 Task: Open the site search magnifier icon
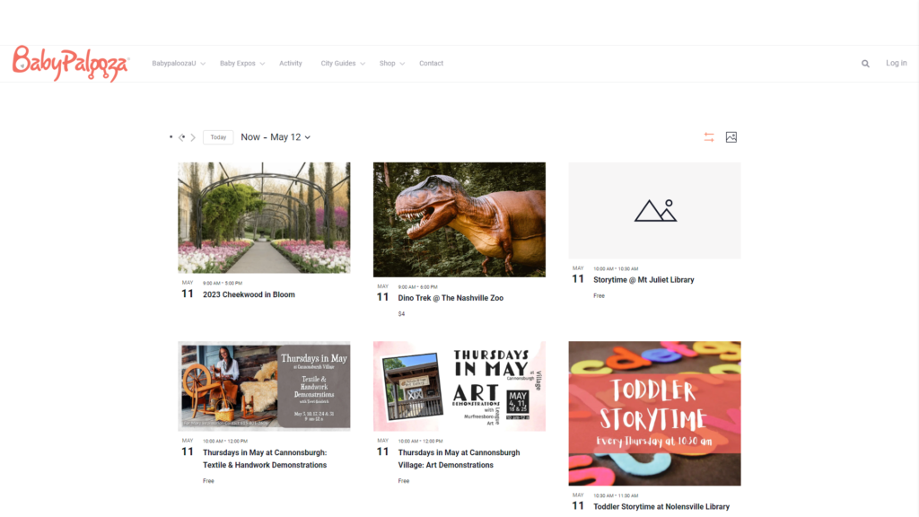click(865, 64)
